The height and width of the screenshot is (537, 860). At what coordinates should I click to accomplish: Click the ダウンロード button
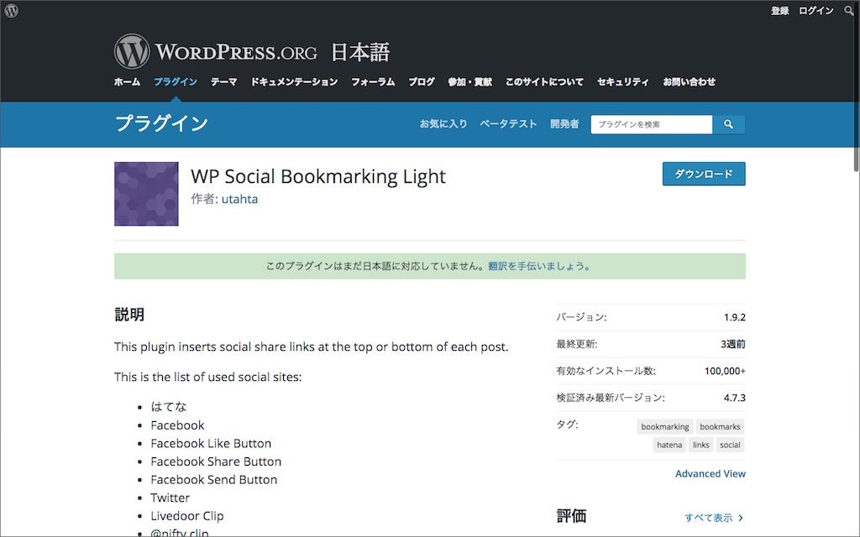click(x=704, y=174)
